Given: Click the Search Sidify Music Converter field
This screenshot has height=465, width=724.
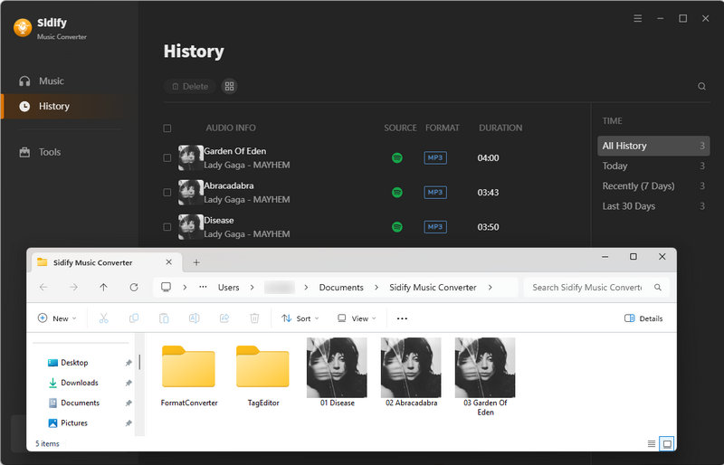Looking at the screenshot, I should [596, 287].
